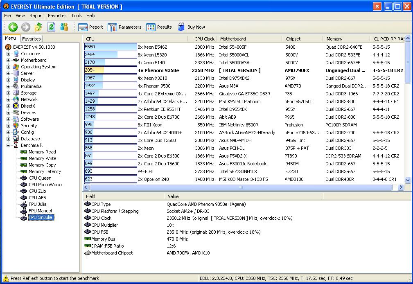Select the Computer icon in tree
413x284 pixels.
coord(16,54)
